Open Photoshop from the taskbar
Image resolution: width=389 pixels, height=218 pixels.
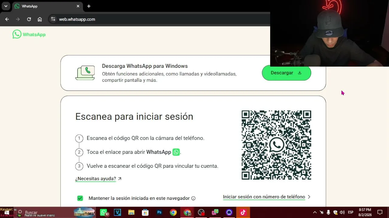click(x=159, y=213)
